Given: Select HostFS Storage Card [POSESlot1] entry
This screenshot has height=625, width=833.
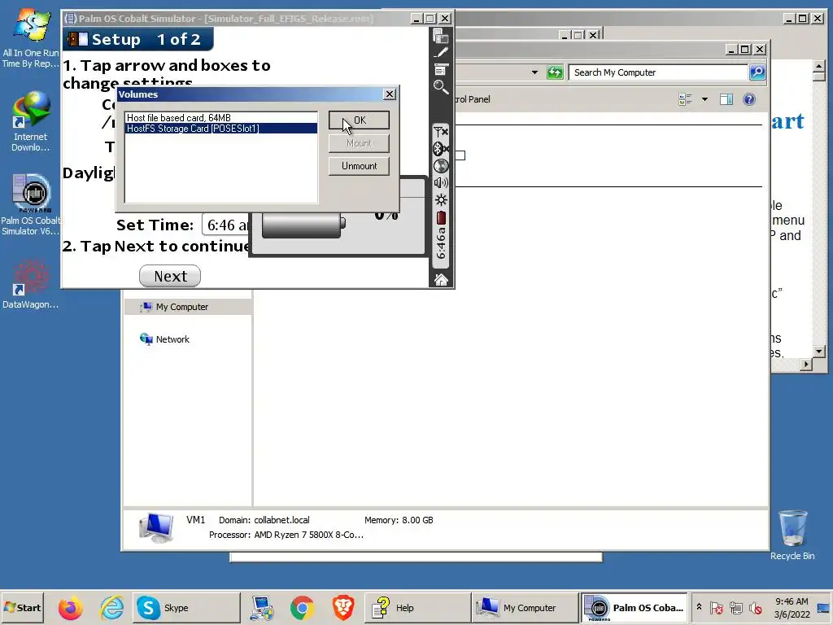Looking at the screenshot, I should (x=221, y=129).
